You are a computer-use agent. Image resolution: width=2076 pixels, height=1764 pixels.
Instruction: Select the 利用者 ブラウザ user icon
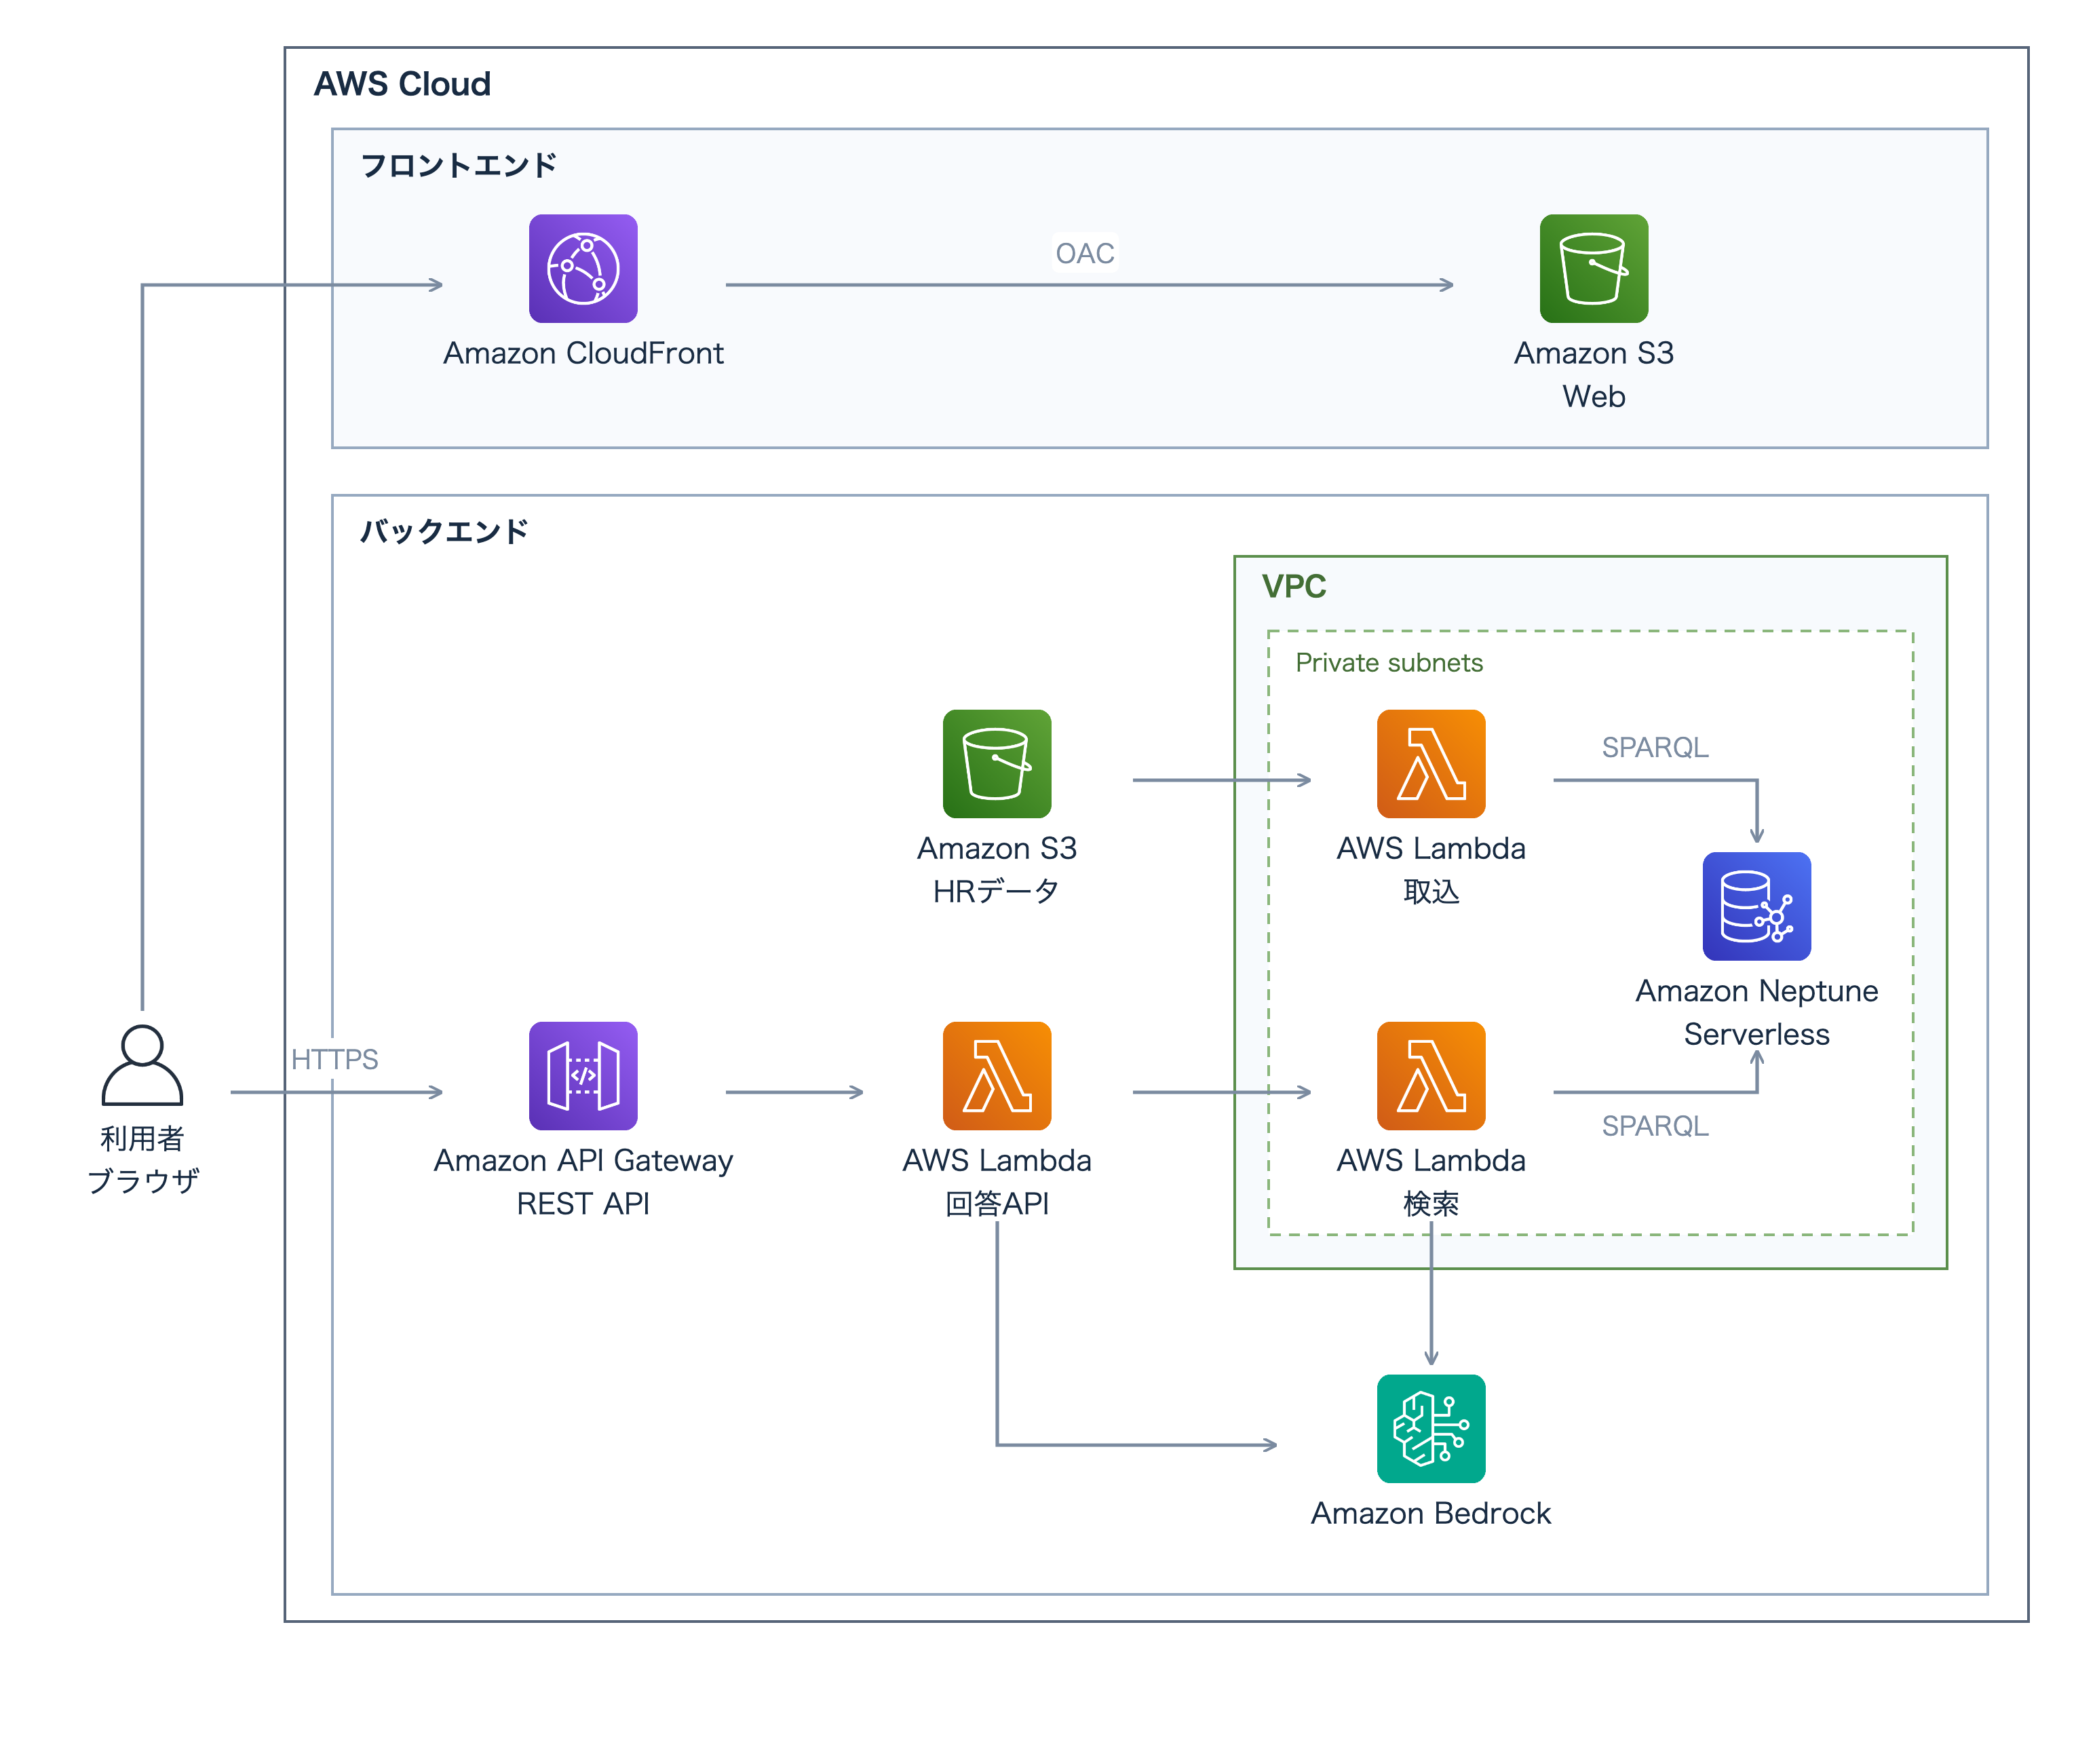coord(142,1064)
